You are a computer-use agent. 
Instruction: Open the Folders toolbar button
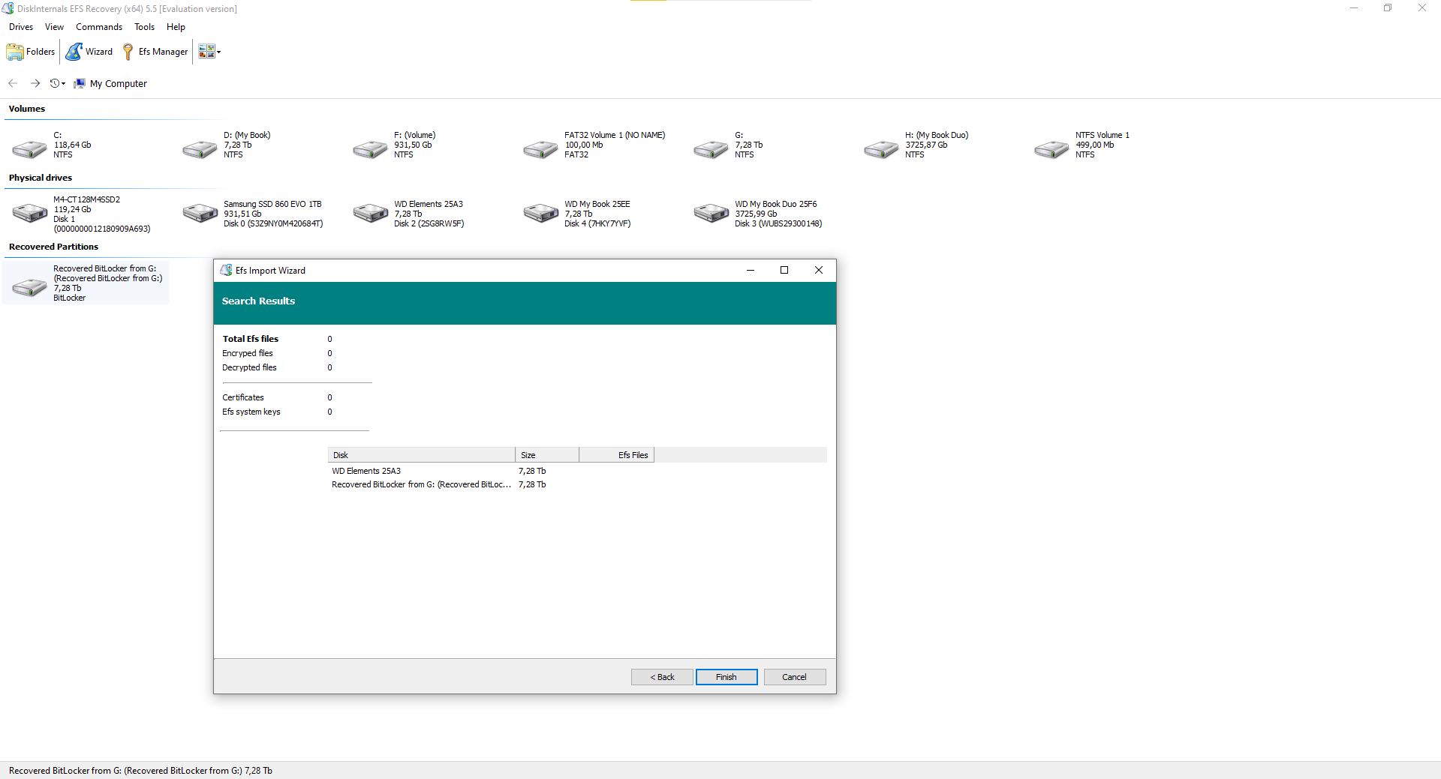[x=31, y=52]
